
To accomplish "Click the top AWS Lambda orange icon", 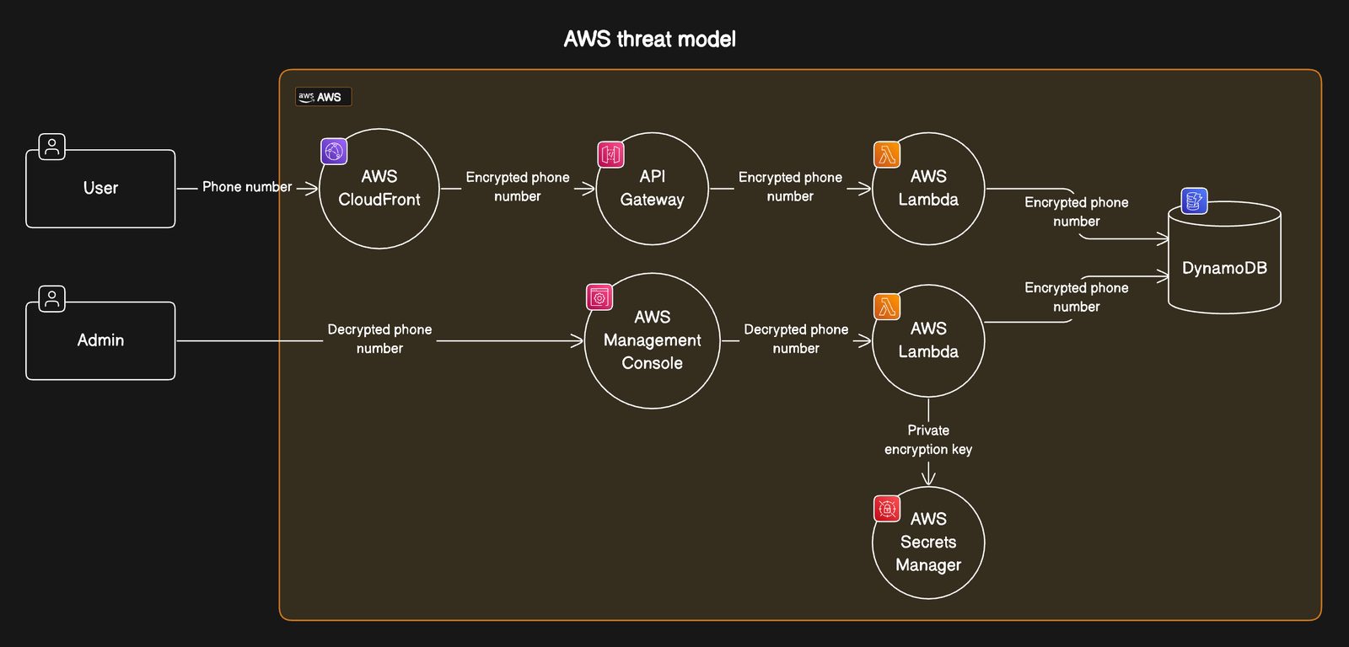I will point(887,154).
